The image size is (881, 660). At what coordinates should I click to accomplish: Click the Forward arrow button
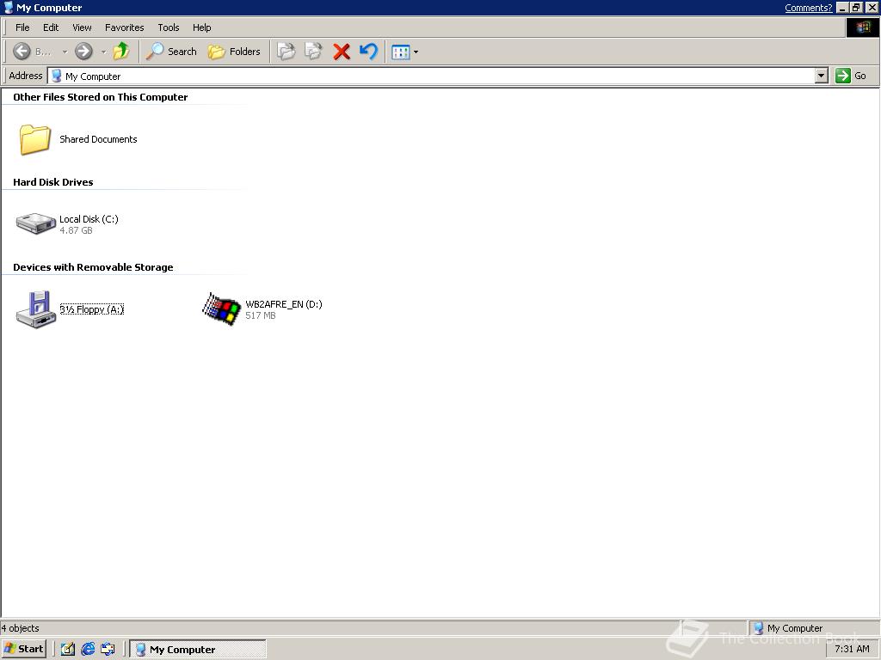click(x=83, y=52)
